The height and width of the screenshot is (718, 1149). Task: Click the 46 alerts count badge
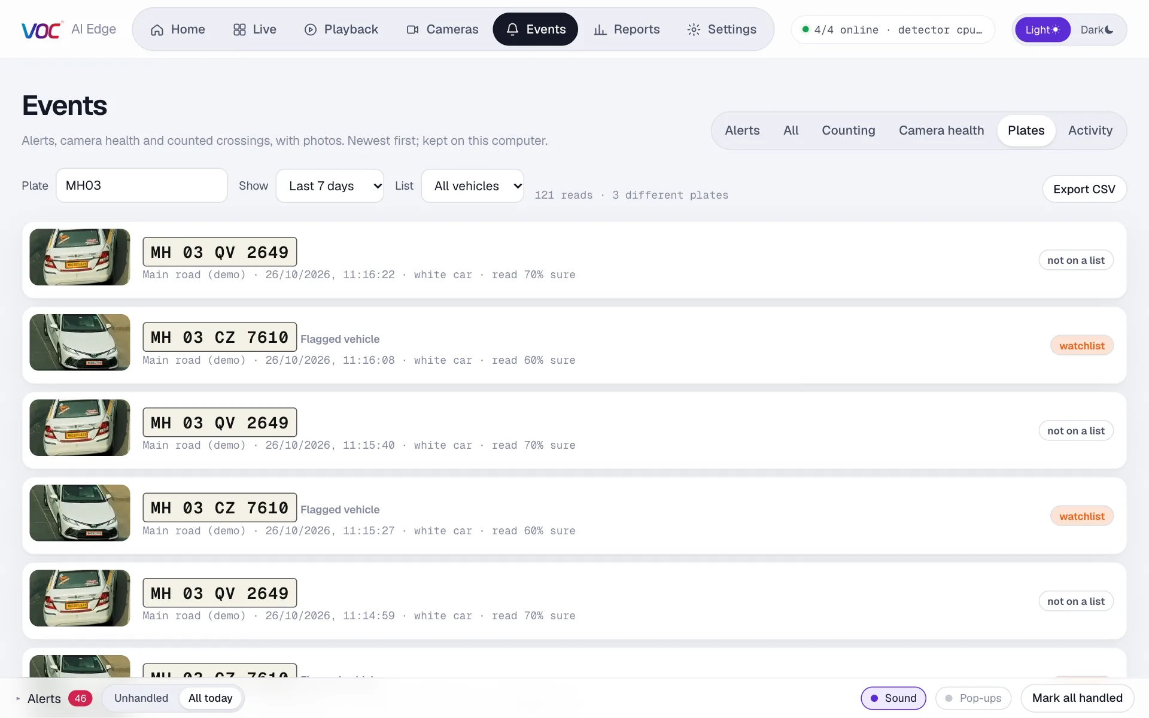pyautogui.click(x=80, y=698)
